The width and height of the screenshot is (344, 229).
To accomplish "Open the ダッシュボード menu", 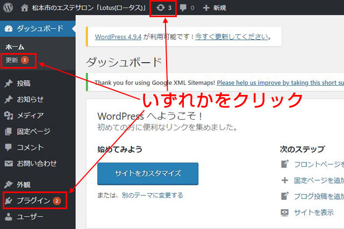I will [x=38, y=28].
